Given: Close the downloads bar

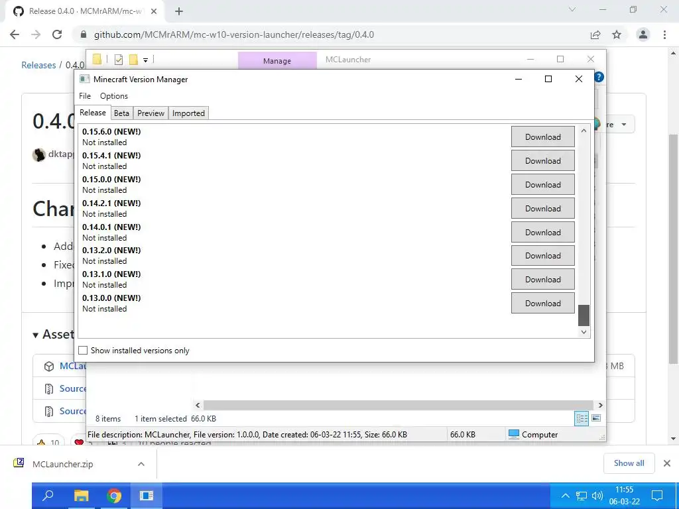Looking at the screenshot, I should tap(667, 463).
